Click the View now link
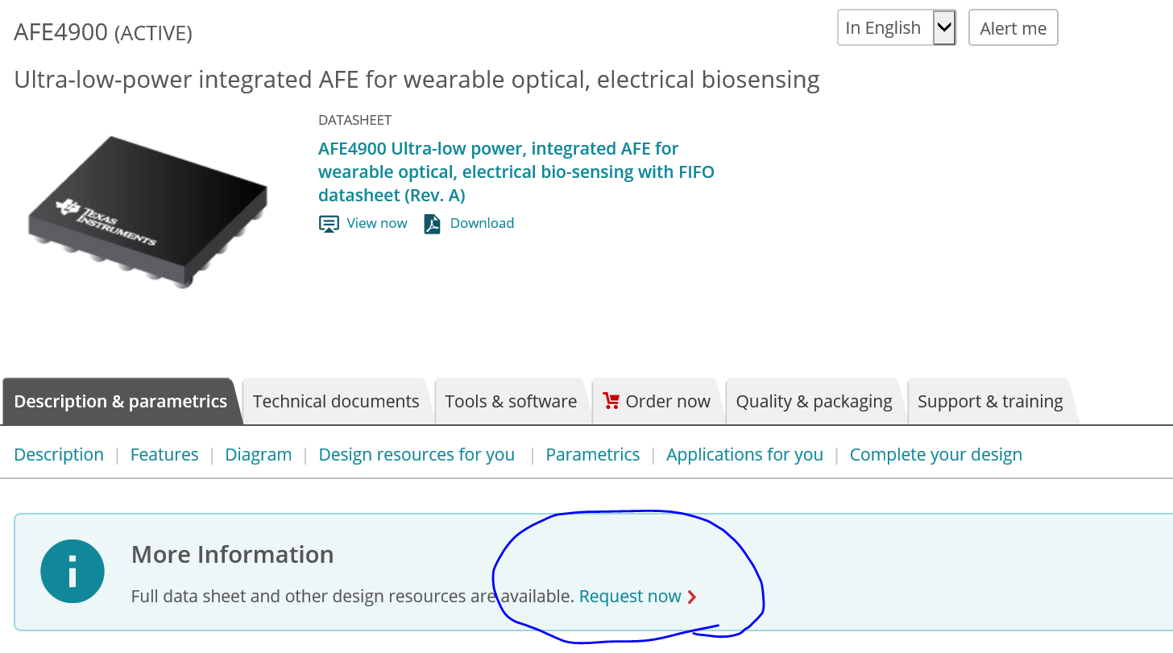Image resolution: width=1173 pixels, height=653 pixels. pyautogui.click(x=377, y=223)
